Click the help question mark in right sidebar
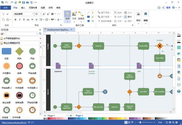The height and width of the screenshot is (125, 182). [x=179, y=91]
